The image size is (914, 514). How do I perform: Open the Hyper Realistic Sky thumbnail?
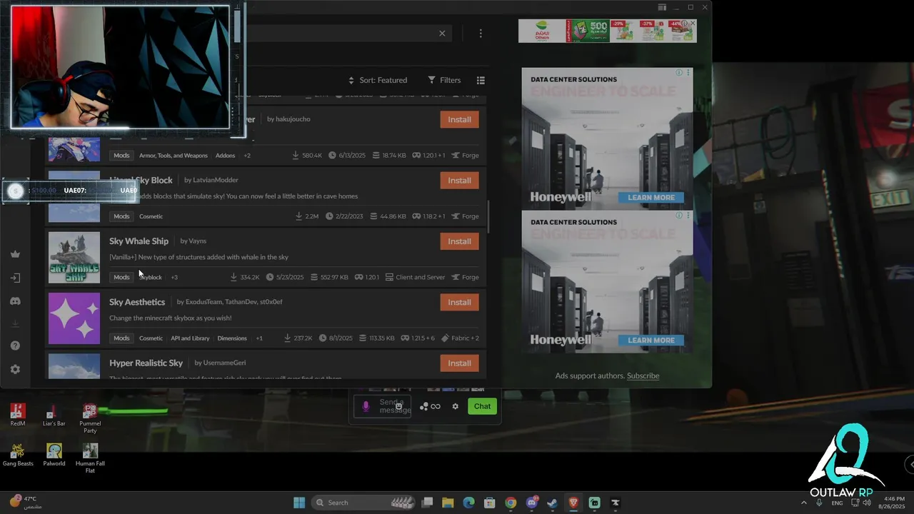[74, 366]
